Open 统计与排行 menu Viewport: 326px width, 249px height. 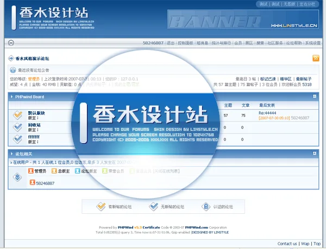point(221,43)
